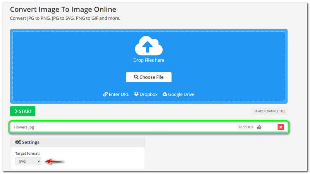Open the Target format dropdown
The height and width of the screenshot is (174, 310).
pyautogui.click(x=28, y=161)
